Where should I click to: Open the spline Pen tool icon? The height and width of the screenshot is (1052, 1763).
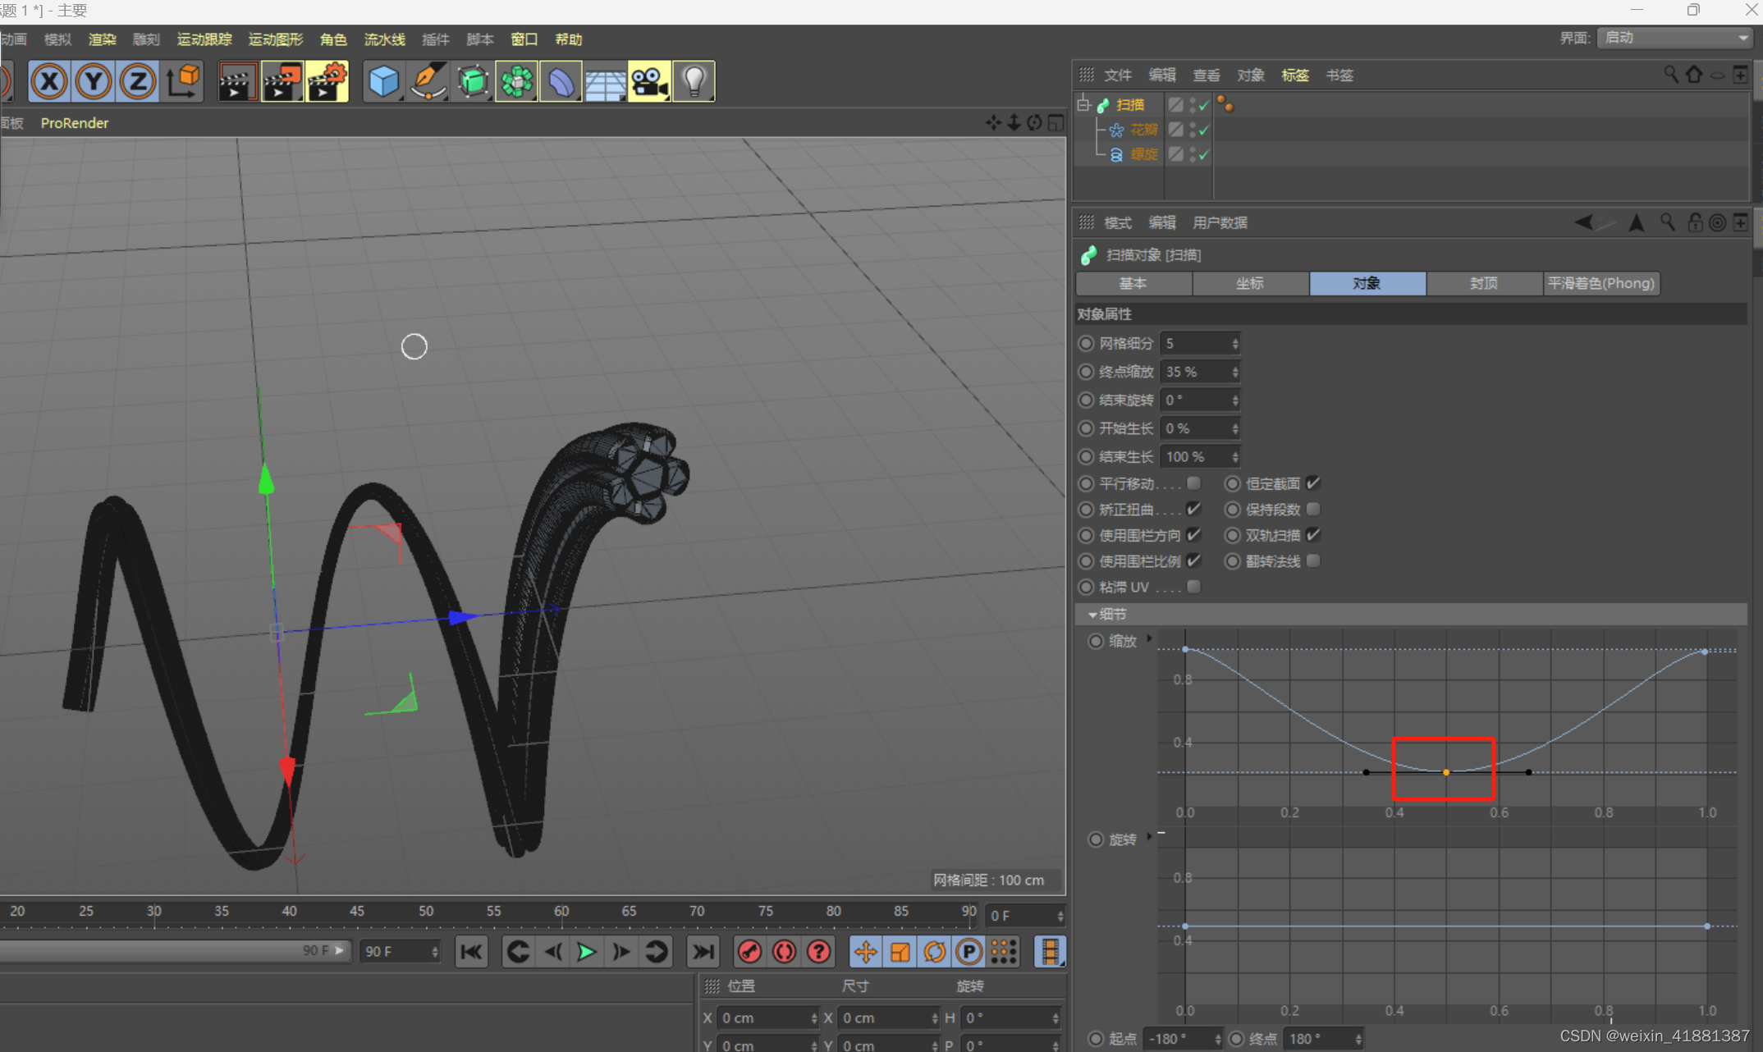428,80
